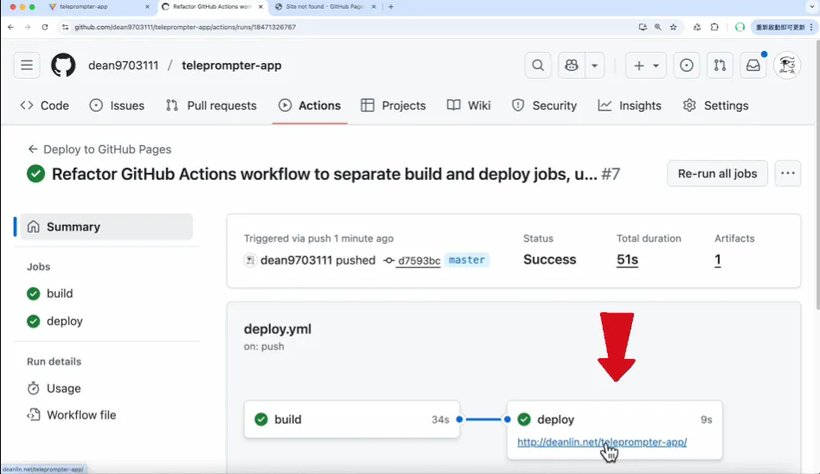Bookmark this page with star icon
The width and height of the screenshot is (820, 474).
point(674,27)
